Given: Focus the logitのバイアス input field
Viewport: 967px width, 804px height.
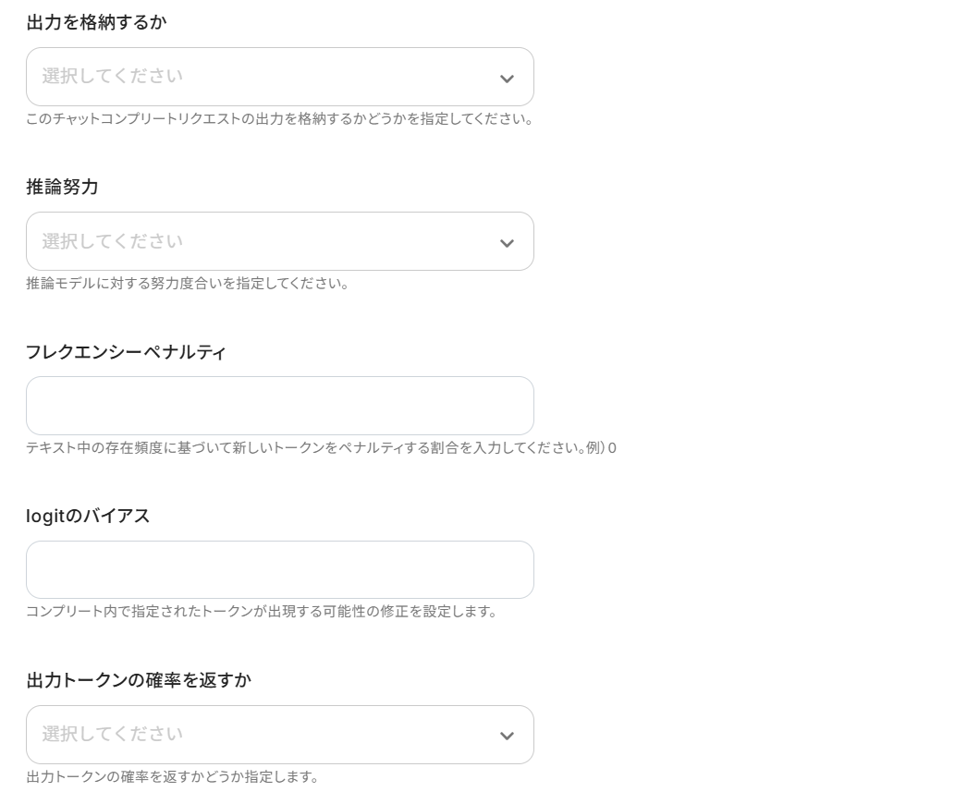Looking at the screenshot, I should tap(280, 569).
